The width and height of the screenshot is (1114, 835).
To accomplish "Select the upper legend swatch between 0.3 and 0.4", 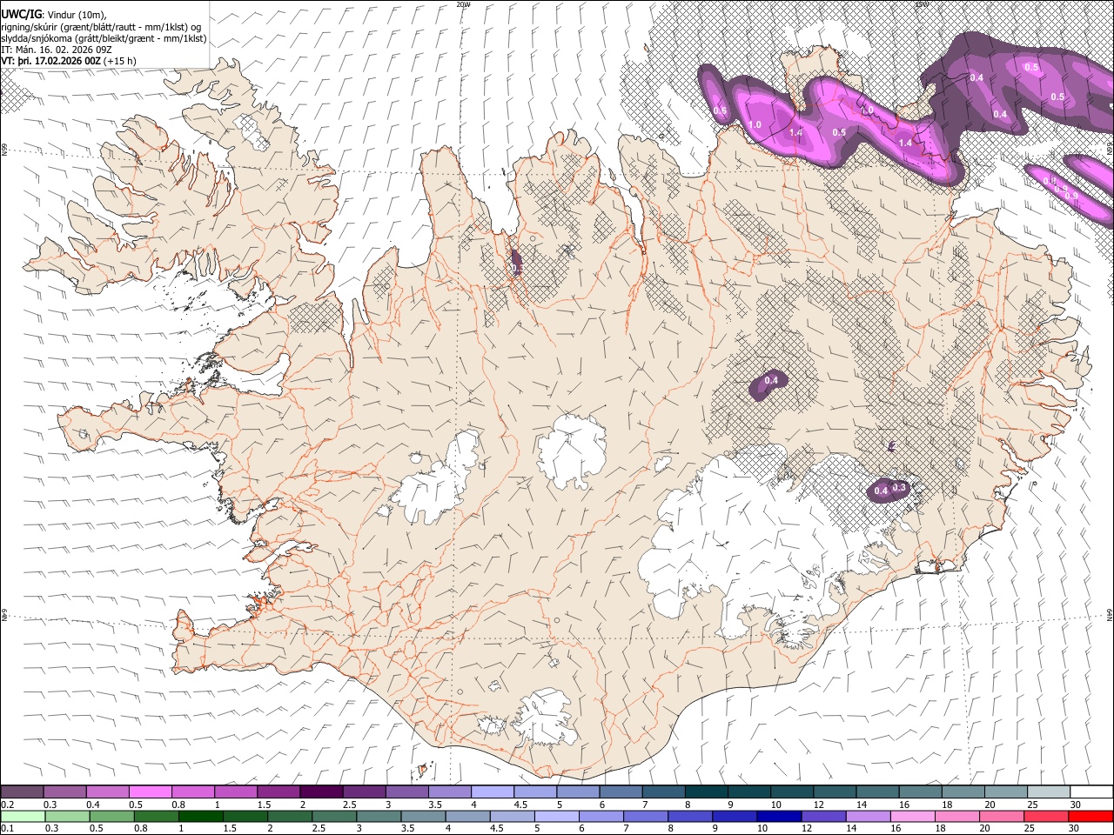I will coord(65,792).
